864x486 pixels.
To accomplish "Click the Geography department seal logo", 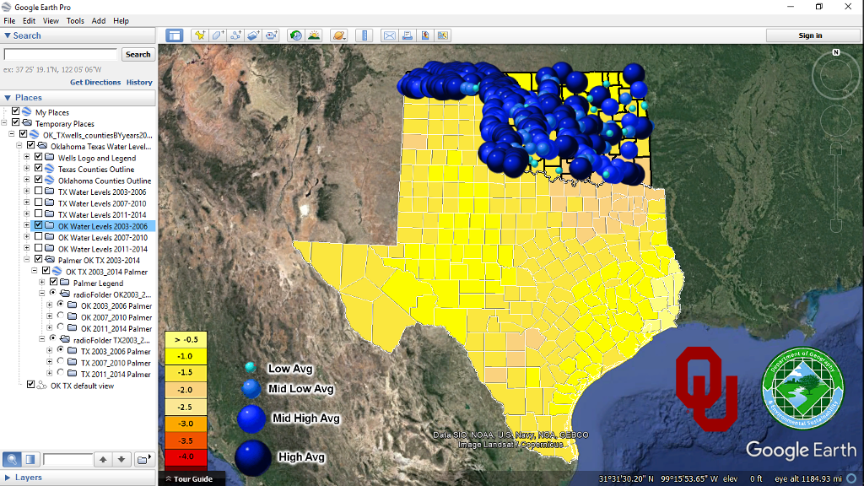I will point(803,388).
